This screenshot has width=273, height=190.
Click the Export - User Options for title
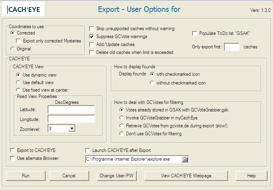click(139, 9)
